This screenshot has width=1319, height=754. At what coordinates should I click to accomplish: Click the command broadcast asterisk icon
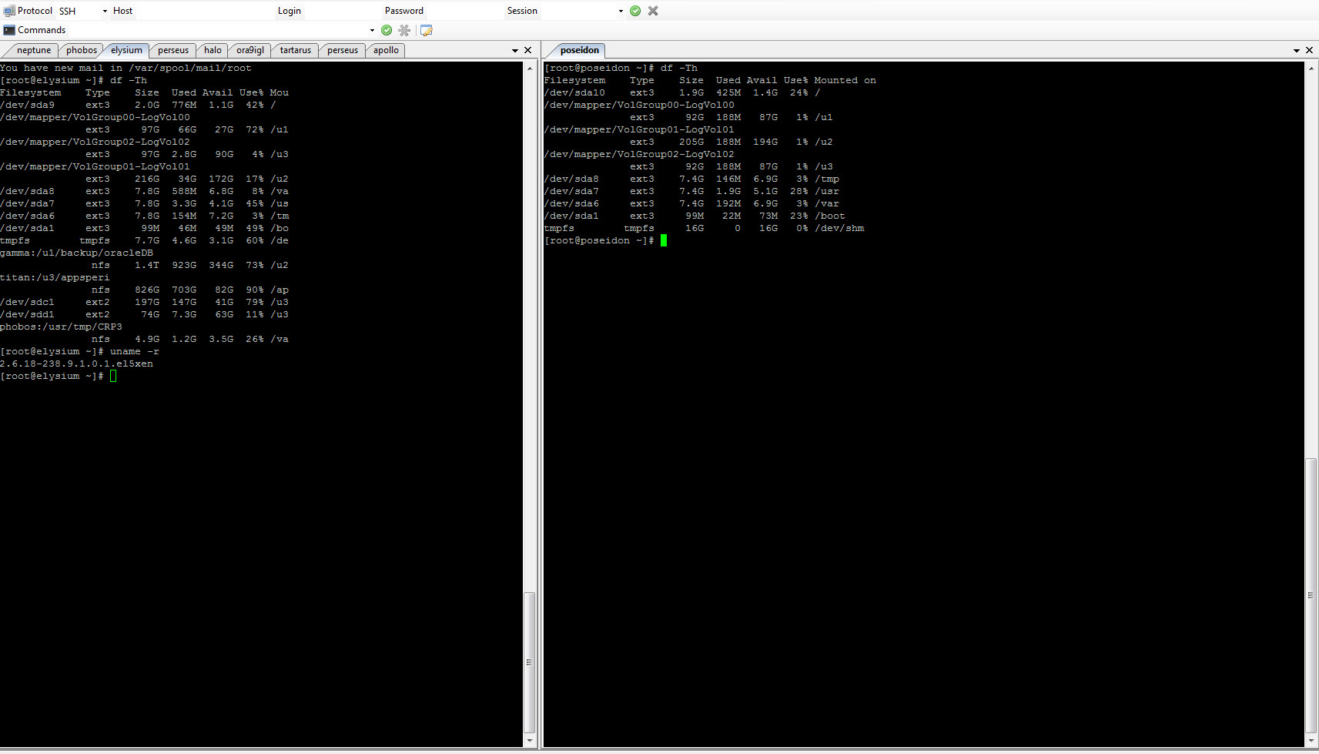tap(404, 30)
